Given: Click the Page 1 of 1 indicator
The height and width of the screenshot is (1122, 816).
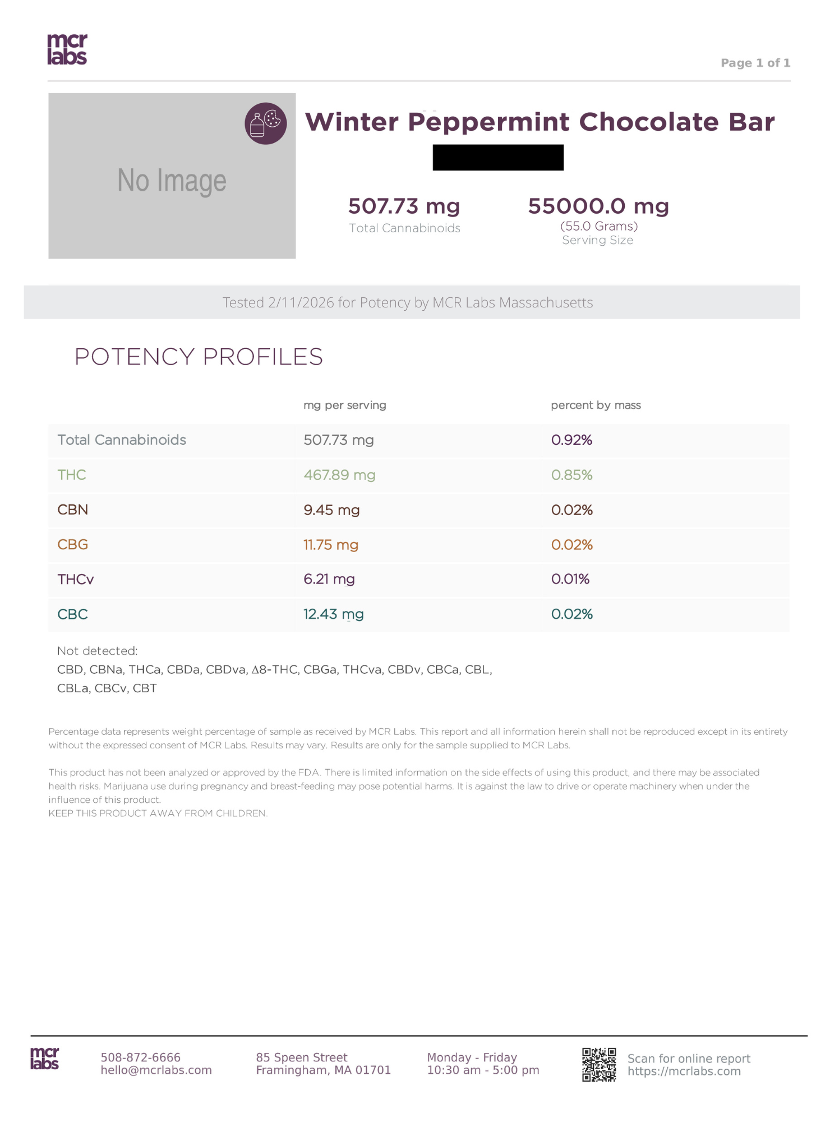Looking at the screenshot, I should click(755, 63).
